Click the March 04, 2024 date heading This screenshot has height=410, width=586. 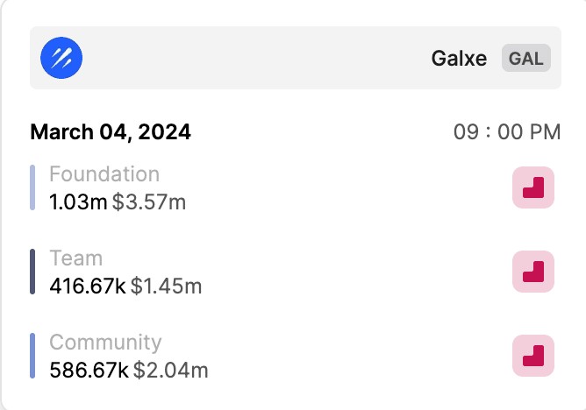111,132
